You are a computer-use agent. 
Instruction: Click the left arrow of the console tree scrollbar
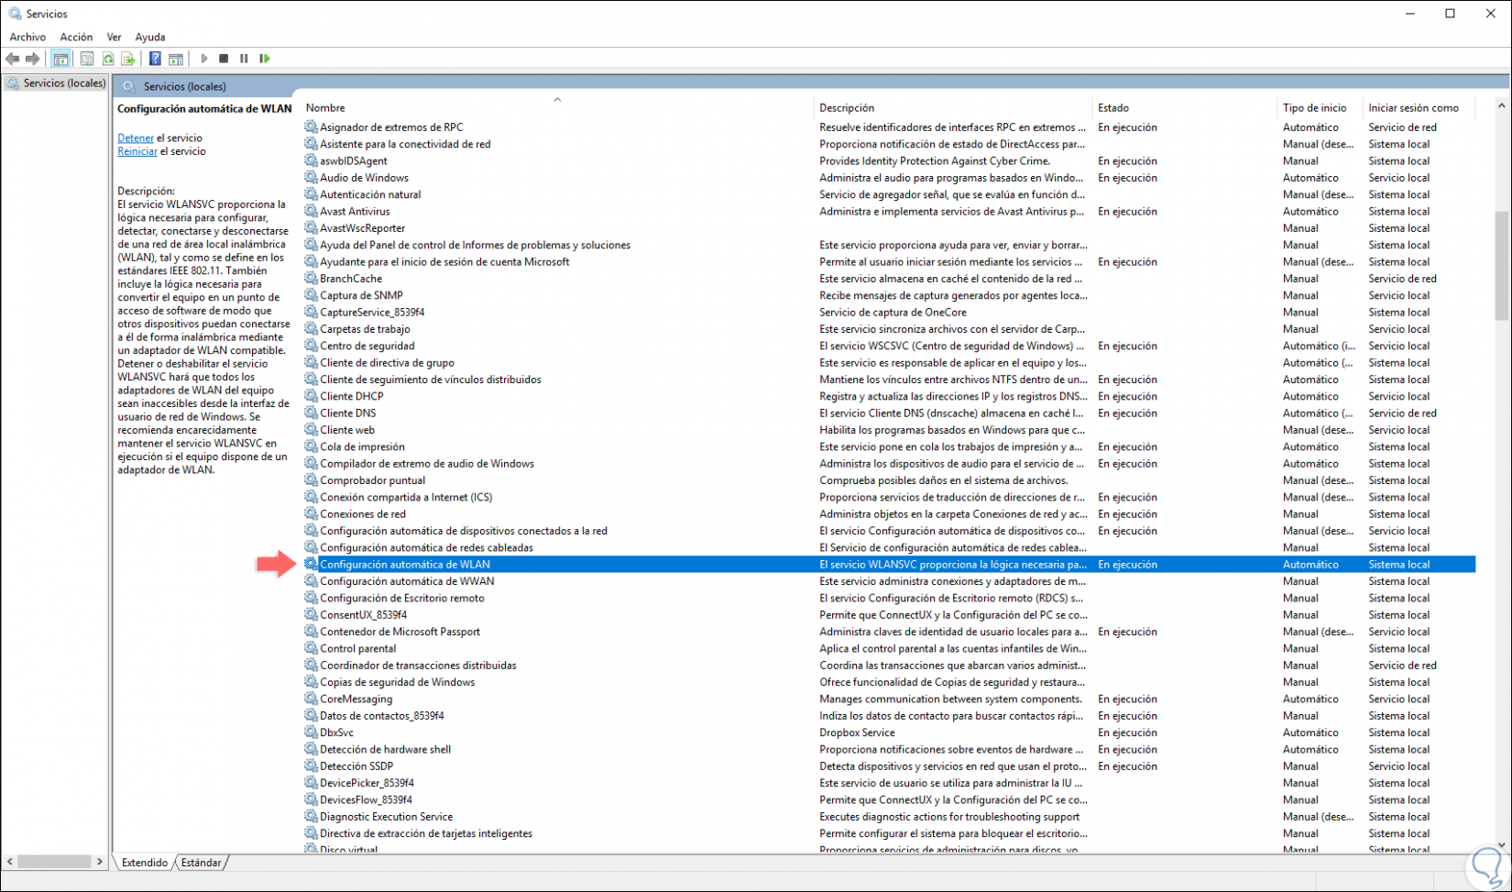point(10,862)
